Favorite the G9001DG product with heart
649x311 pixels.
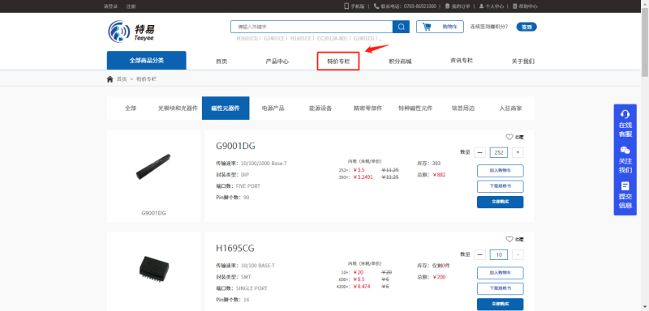coord(509,137)
